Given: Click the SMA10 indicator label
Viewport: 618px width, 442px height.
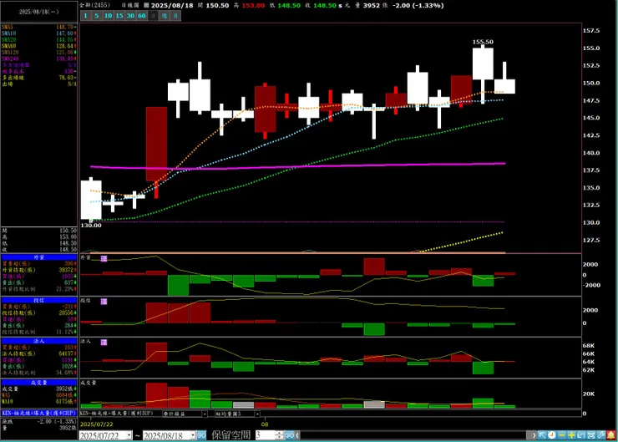Looking at the screenshot, I should coord(8,33).
